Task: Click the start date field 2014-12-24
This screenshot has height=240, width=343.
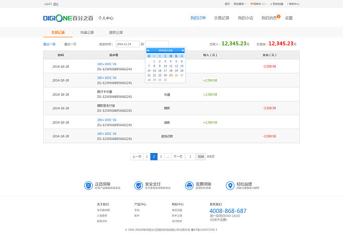Action: tap(128, 44)
